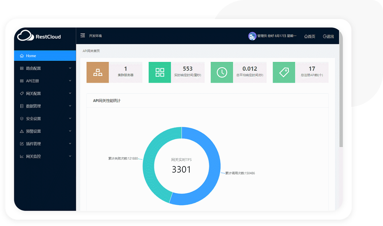The width and height of the screenshot is (383, 226).
Task: Click the 集群服务器 value 1
Action: coord(126,69)
